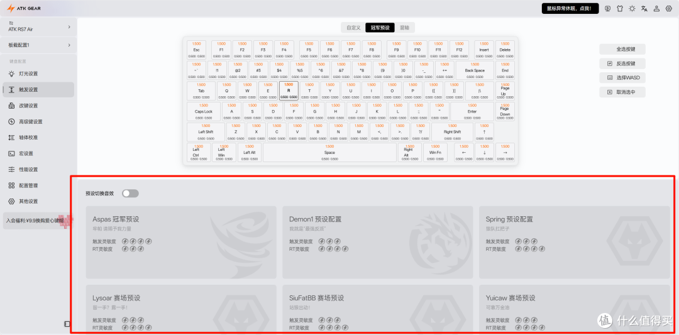Select the Win Fn key
Screen dimensions: 679x335
pyautogui.click(x=435, y=152)
